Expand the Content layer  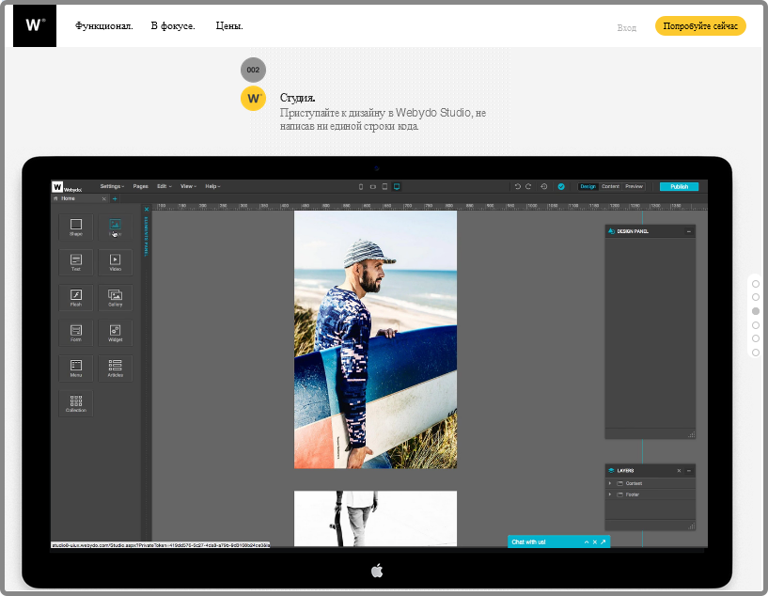610,483
